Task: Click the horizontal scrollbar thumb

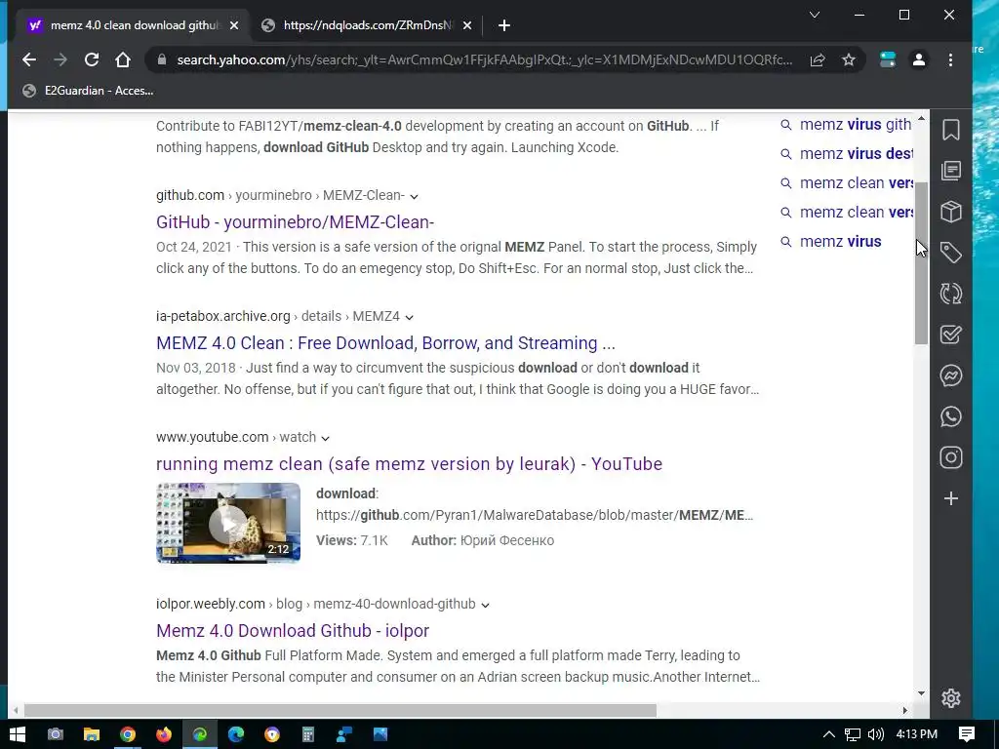Action: [x=340, y=710]
